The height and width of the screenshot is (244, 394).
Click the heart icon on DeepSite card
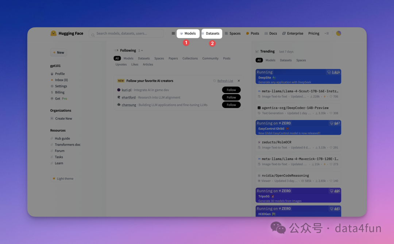329,72
